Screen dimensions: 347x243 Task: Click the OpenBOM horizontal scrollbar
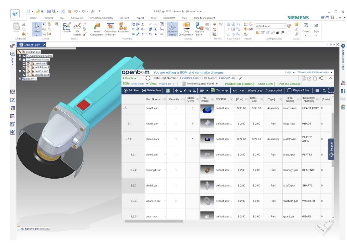(x=154, y=221)
